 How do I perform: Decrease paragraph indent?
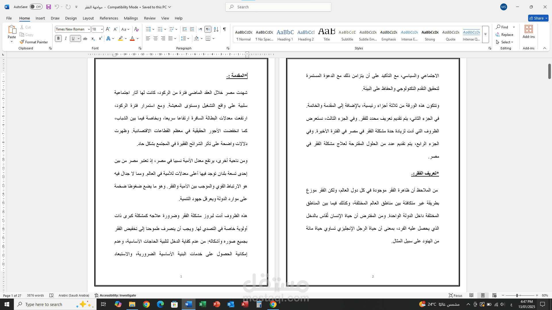[185, 29]
